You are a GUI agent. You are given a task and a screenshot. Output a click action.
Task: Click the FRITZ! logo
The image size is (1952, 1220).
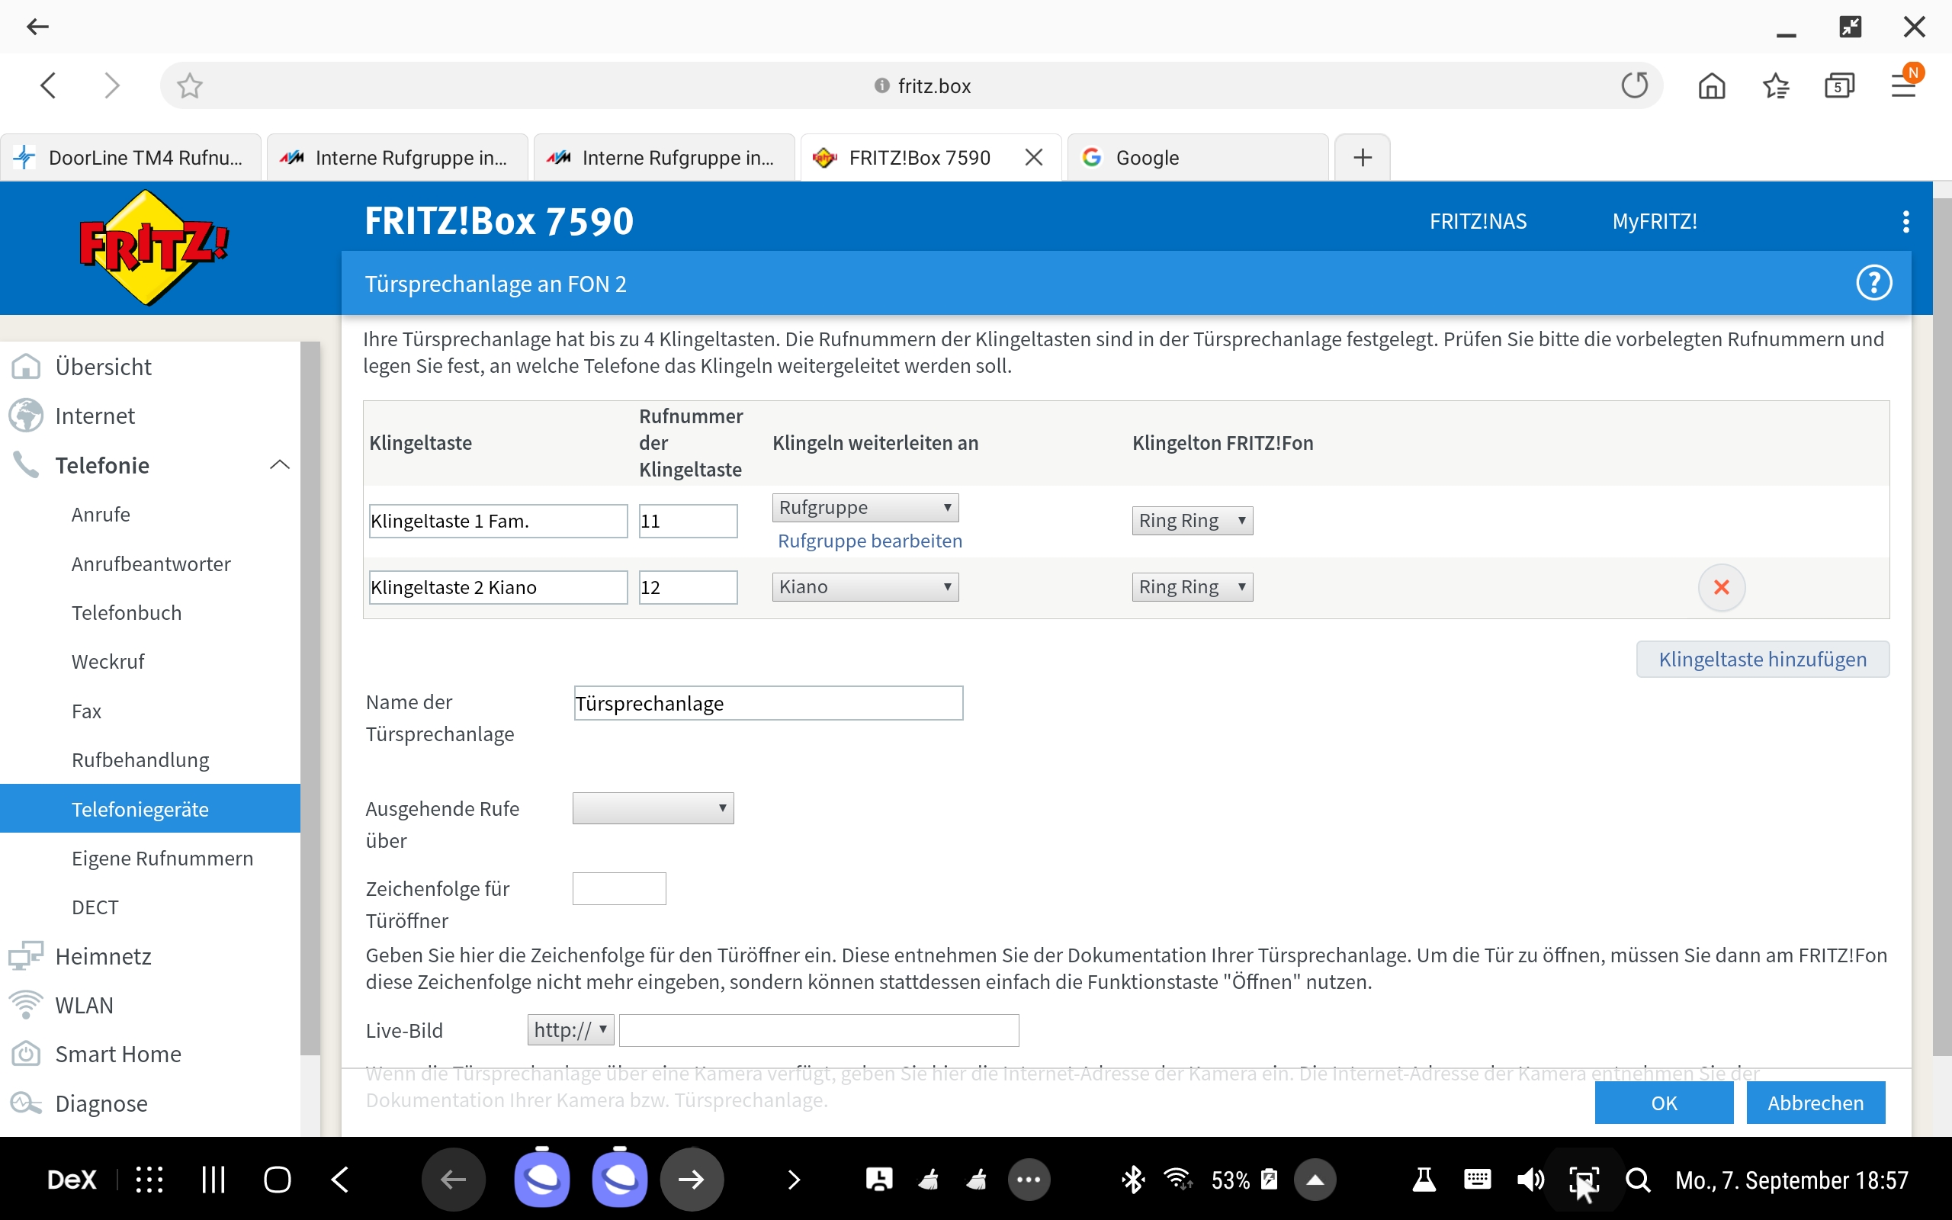pos(152,247)
